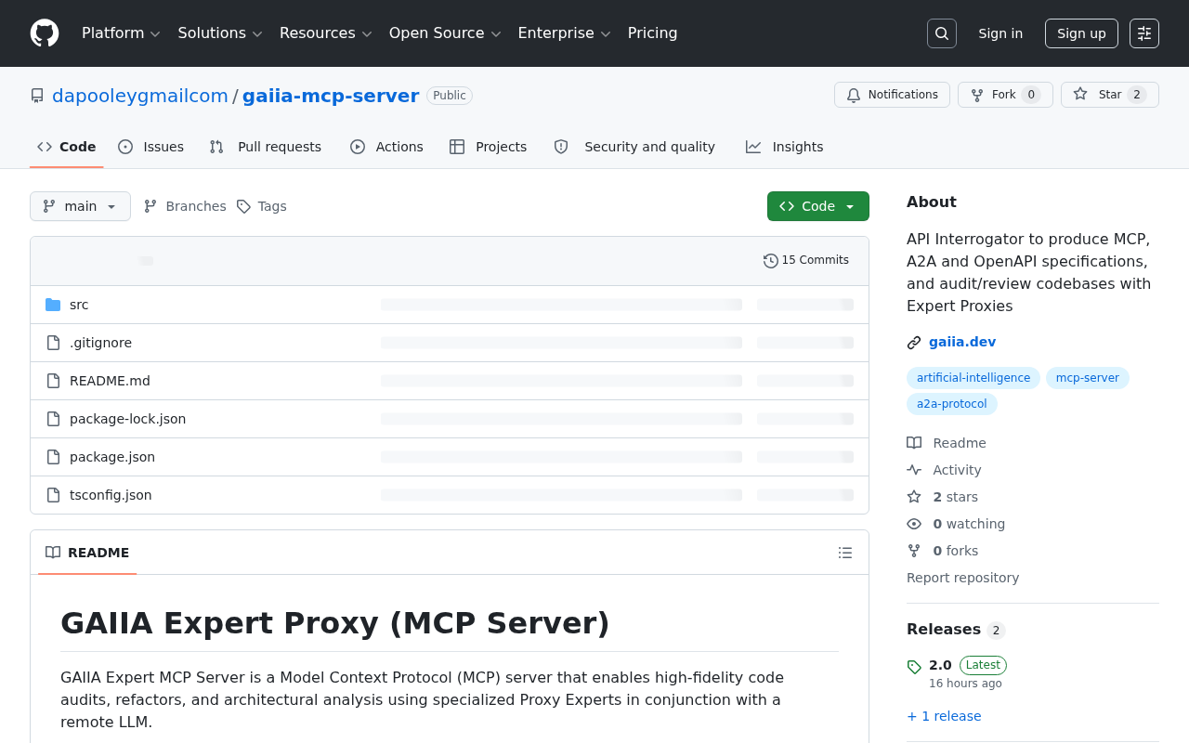The width and height of the screenshot is (1189, 743).
Task: Open the README outline list icon
Action: pos(845,553)
